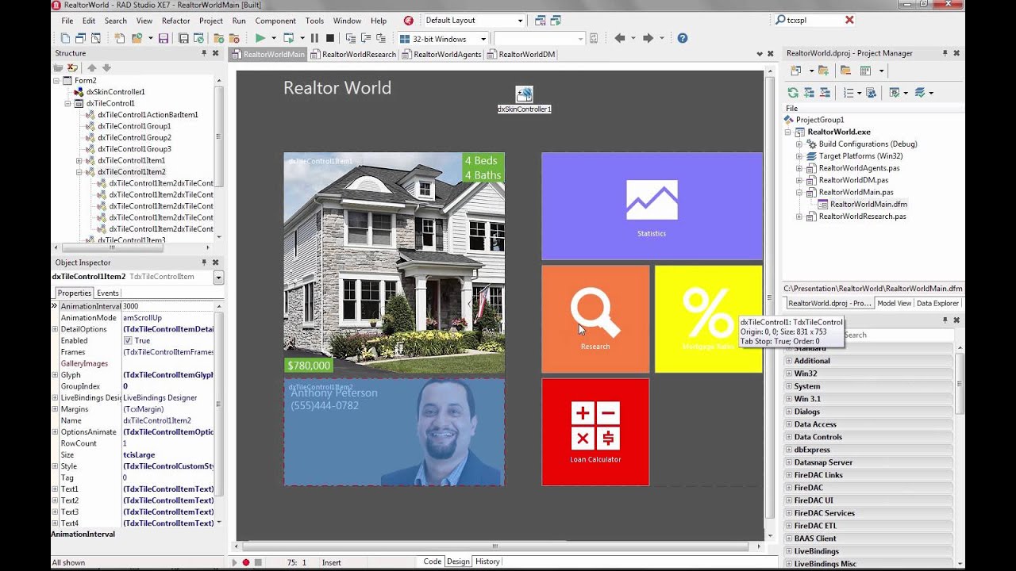
Task: Expand the DetailOptions property
Action: pyautogui.click(x=55, y=329)
